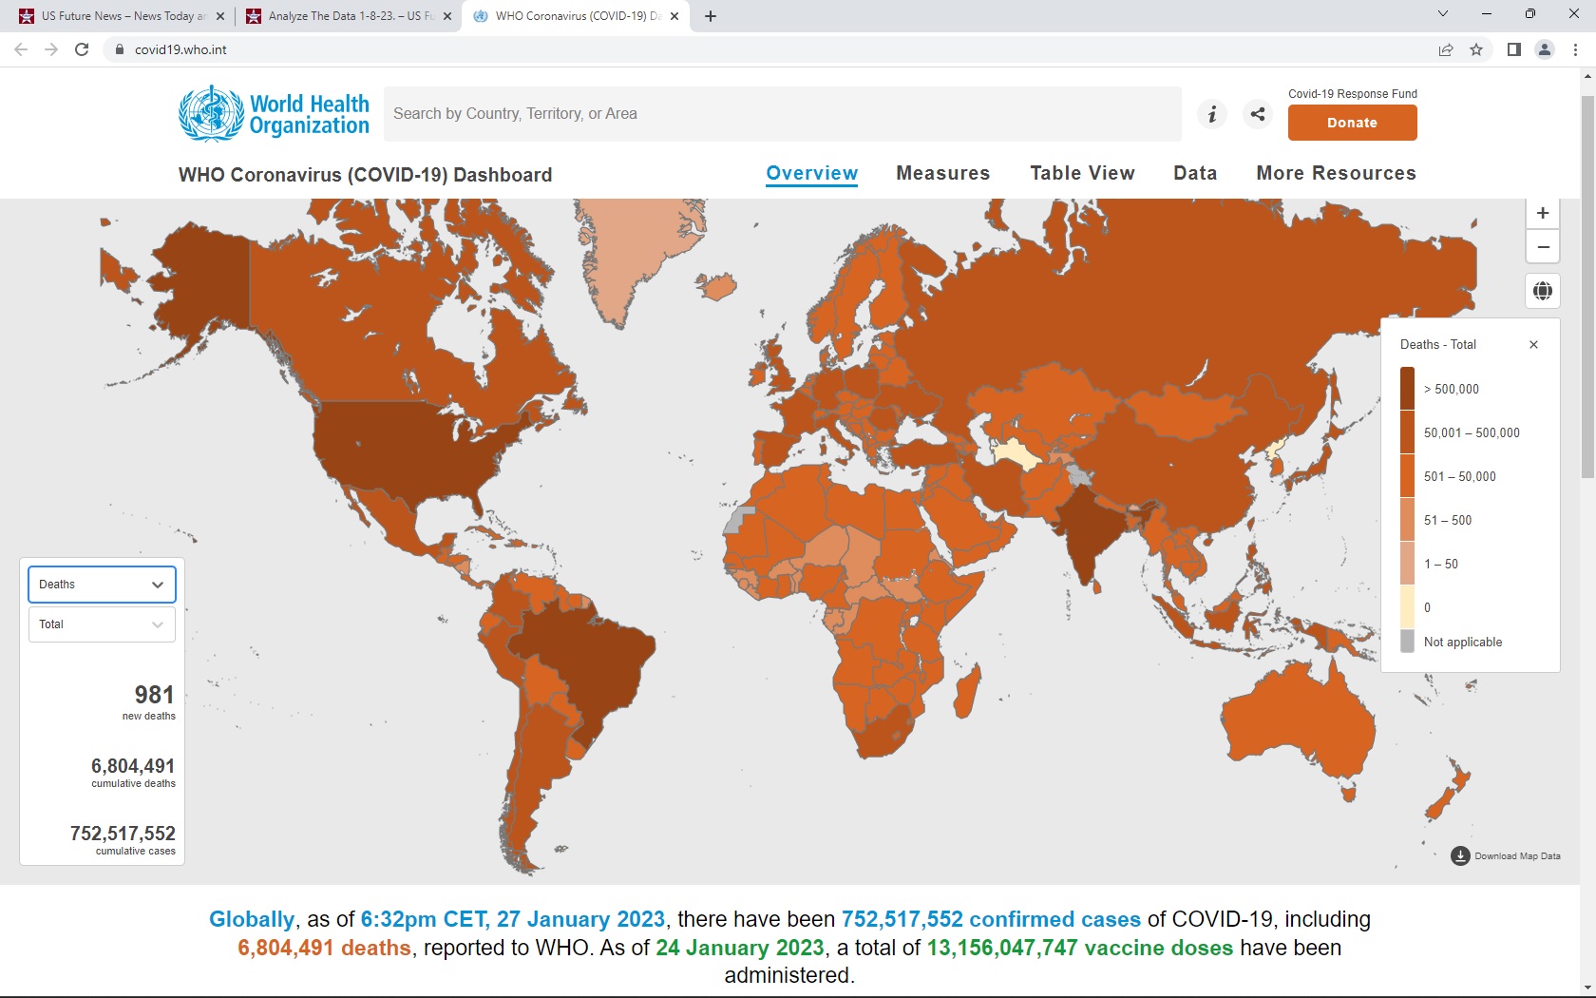Click the share icon in header
The width and height of the screenshot is (1596, 998).
pyautogui.click(x=1258, y=114)
